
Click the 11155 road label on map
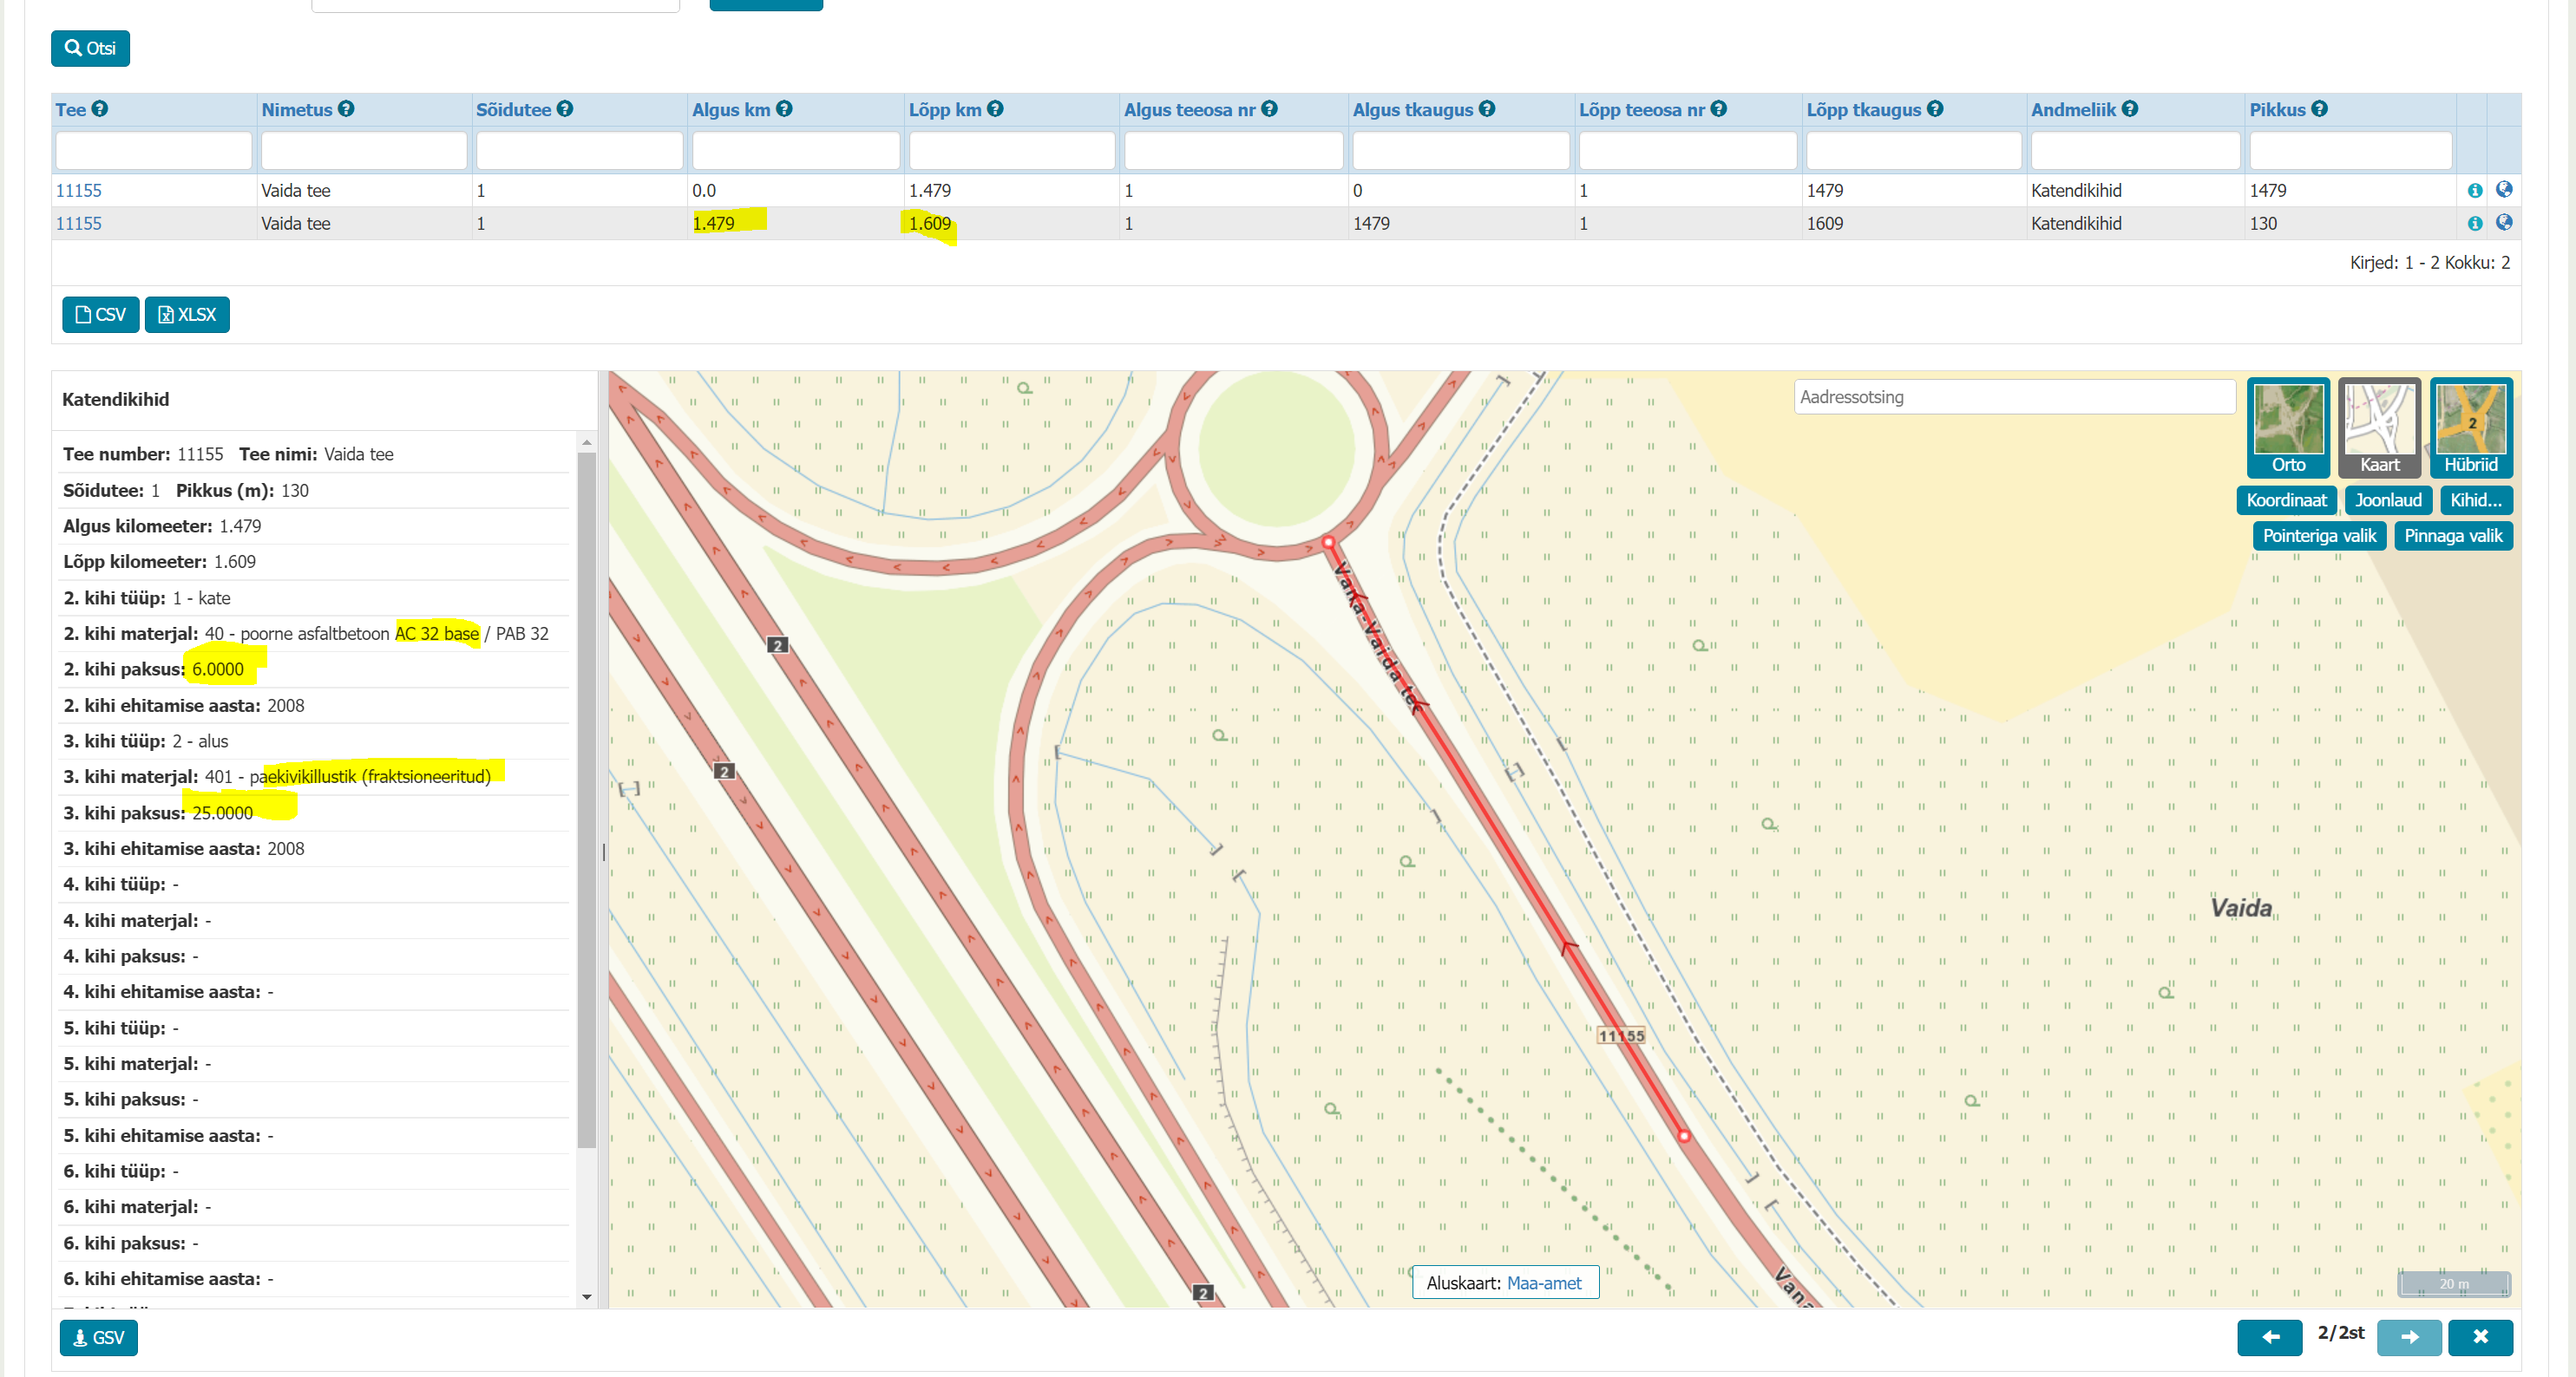(1621, 1035)
